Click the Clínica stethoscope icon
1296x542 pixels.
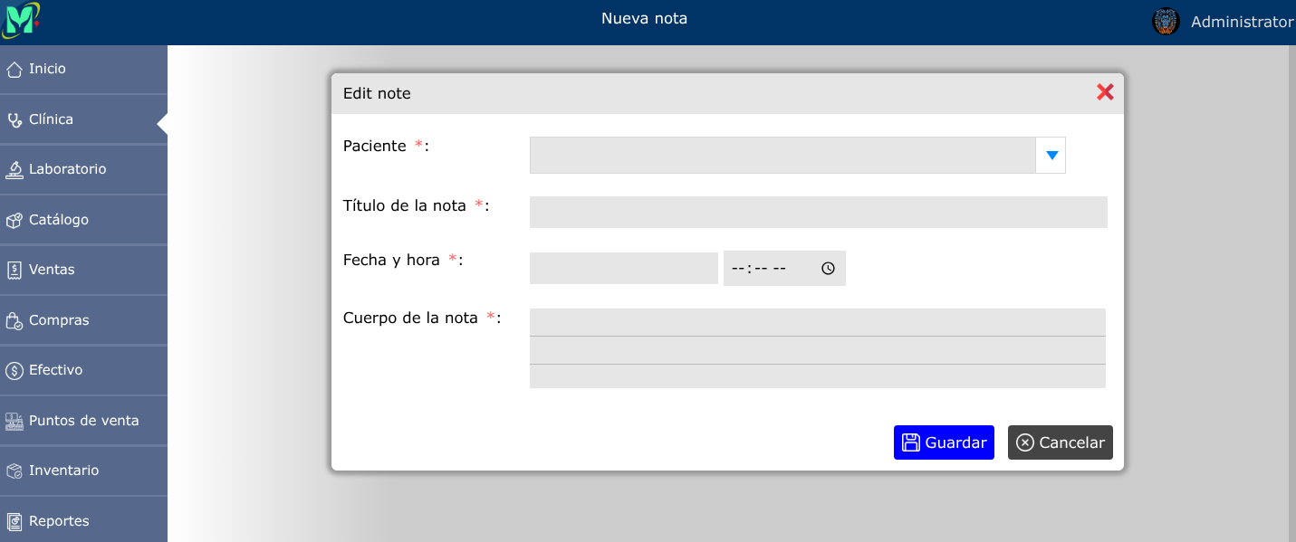click(14, 119)
